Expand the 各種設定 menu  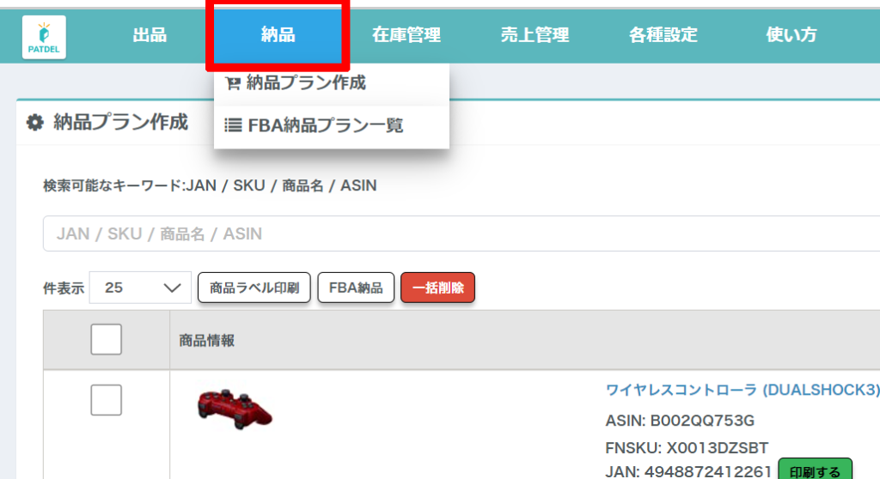point(663,35)
